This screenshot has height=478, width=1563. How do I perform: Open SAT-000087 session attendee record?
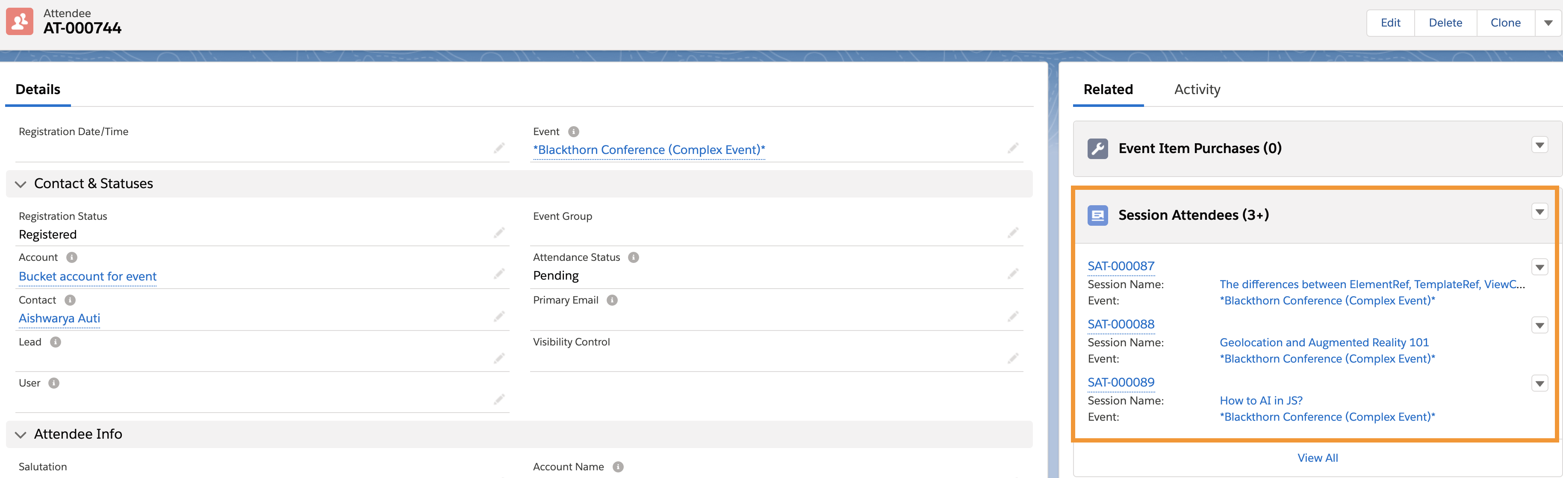tap(1121, 266)
